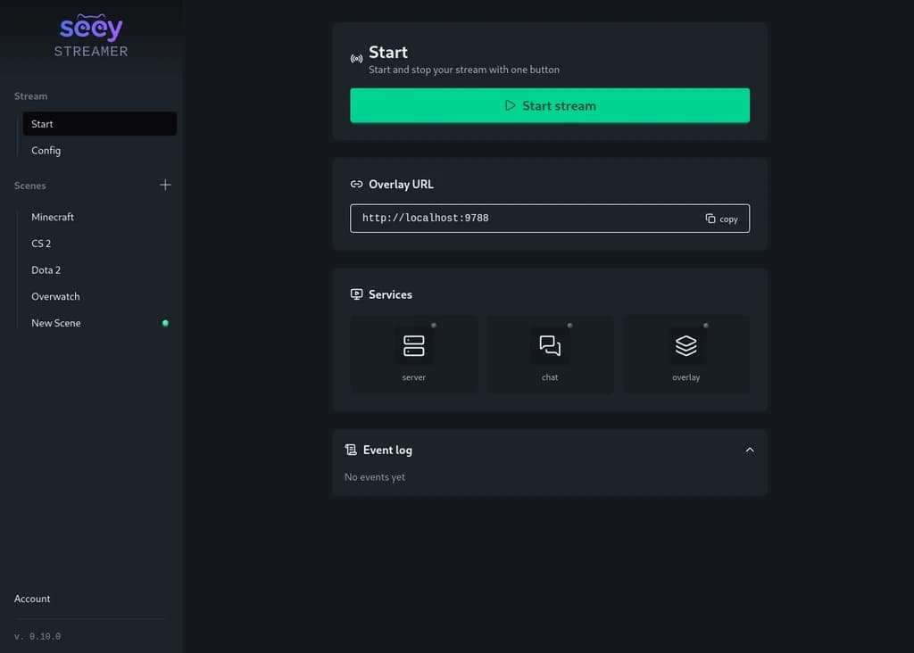Click the monitor icon beside Services
Viewport: 914px width, 653px height.
pyautogui.click(x=356, y=294)
